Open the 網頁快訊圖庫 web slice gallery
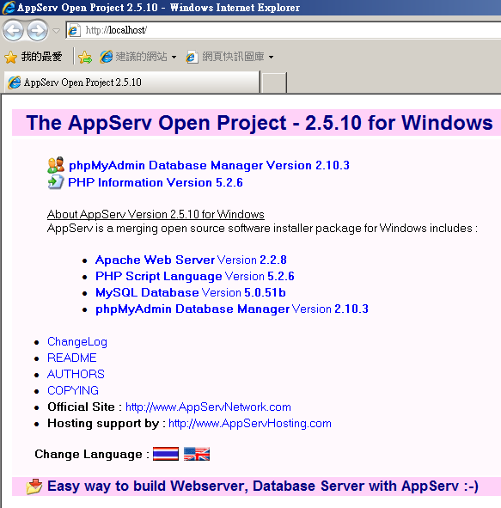The width and height of the screenshot is (501, 508). (225, 57)
